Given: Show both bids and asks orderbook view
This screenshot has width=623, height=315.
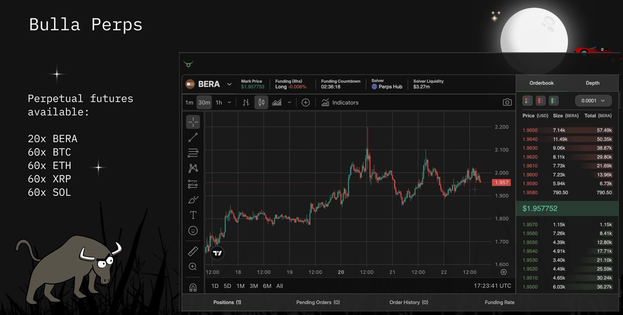Looking at the screenshot, I should pos(528,101).
